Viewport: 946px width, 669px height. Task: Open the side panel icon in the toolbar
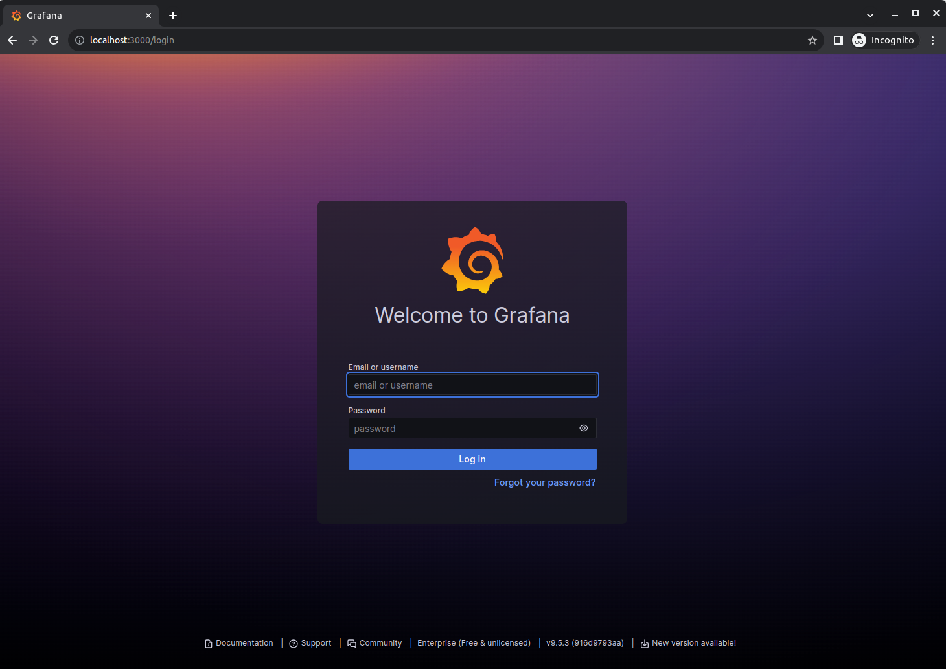838,40
